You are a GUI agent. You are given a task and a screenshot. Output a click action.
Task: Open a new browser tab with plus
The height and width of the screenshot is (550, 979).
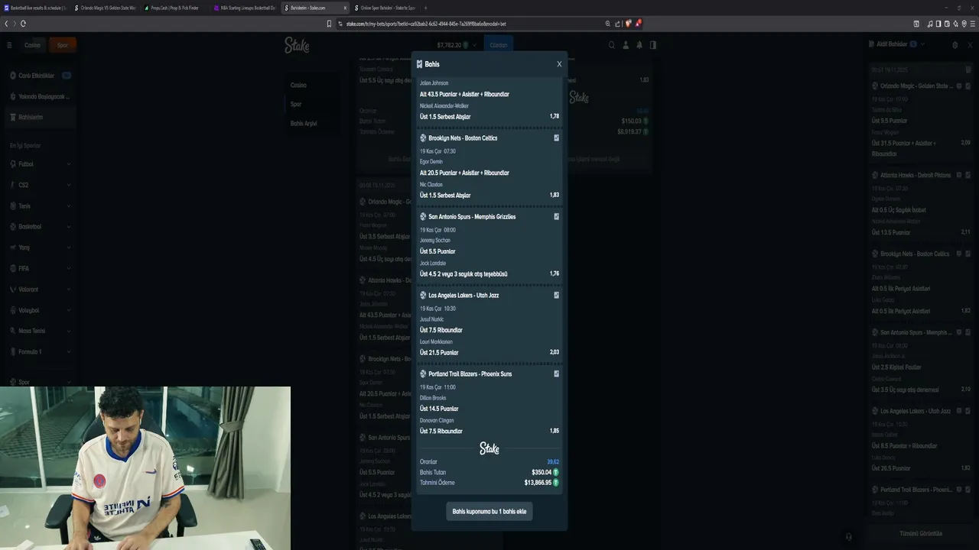point(426,8)
